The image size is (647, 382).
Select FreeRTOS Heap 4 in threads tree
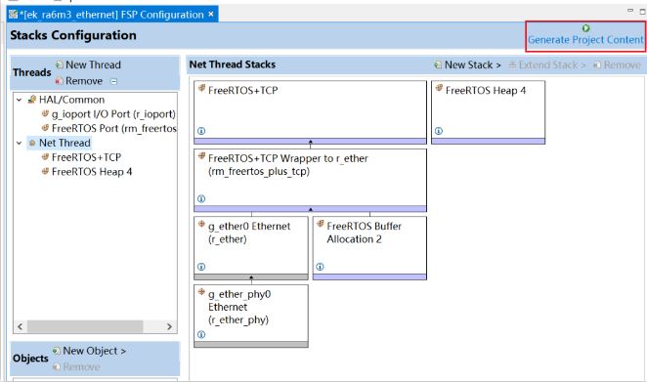[x=92, y=172]
